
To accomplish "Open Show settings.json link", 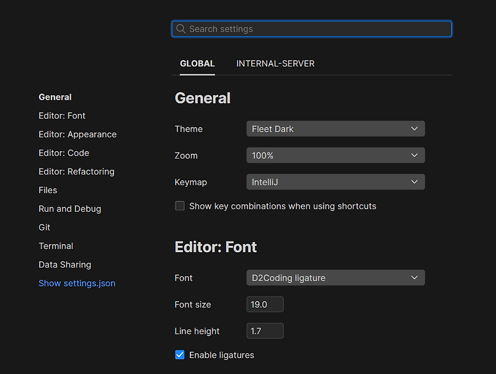I will [x=77, y=283].
